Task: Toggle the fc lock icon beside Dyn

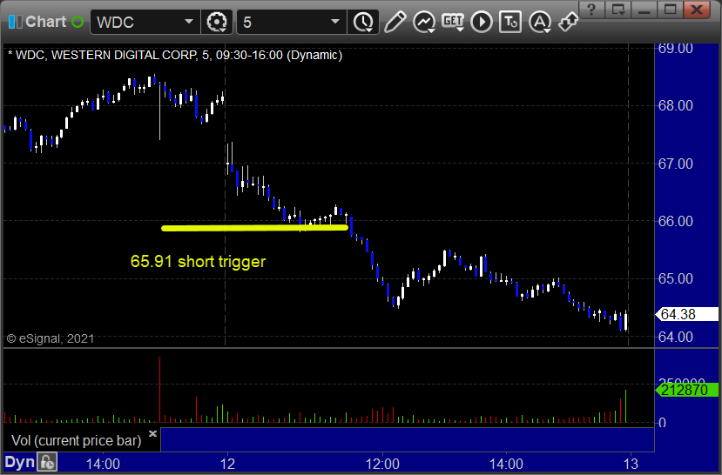Action: click(47, 462)
